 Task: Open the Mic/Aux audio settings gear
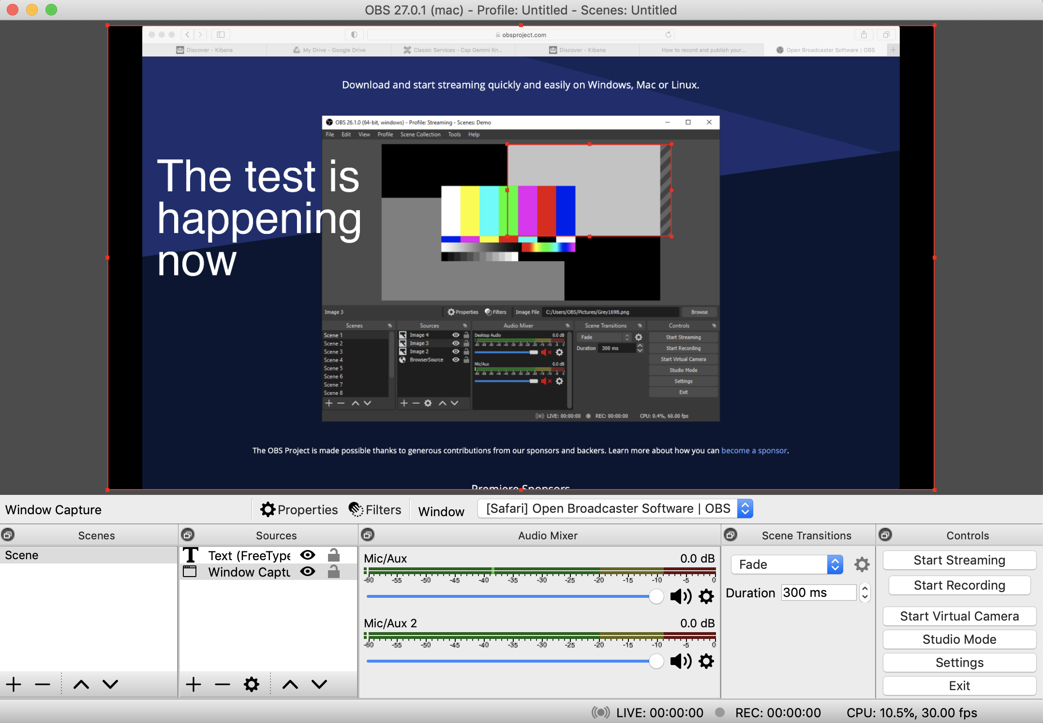(706, 596)
